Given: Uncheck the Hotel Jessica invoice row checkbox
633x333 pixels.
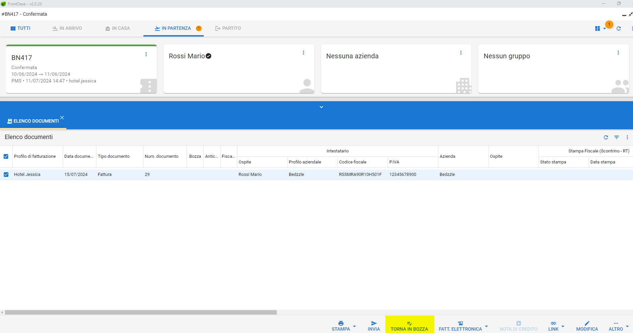Looking at the screenshot, I should click(x=6, y=175).
